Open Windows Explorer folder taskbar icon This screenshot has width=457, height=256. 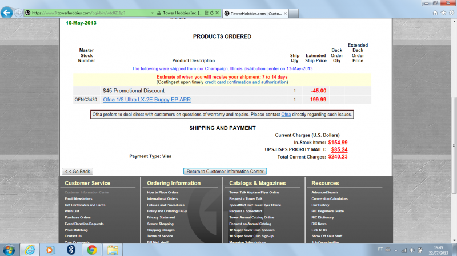tap(113, 250)
